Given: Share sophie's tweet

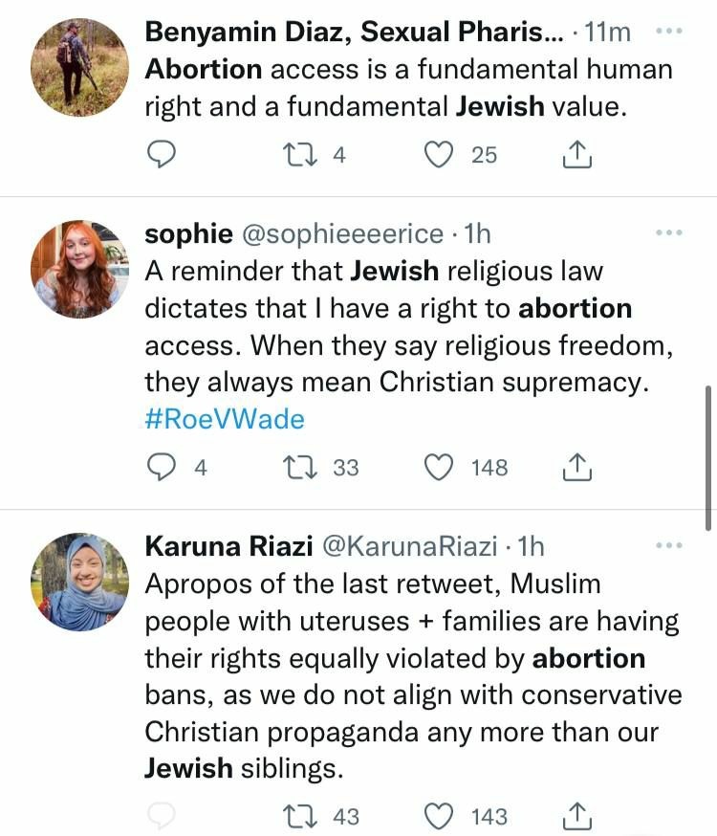Looking at the screenshot, I should (x=576, y=467).
